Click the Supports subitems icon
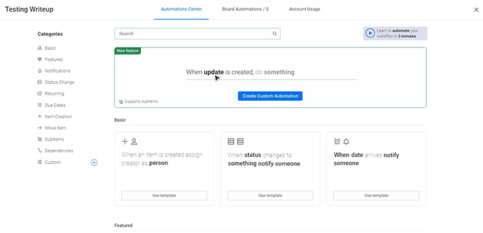Screen dimensions: 483x233 click(x=121, y=101)
